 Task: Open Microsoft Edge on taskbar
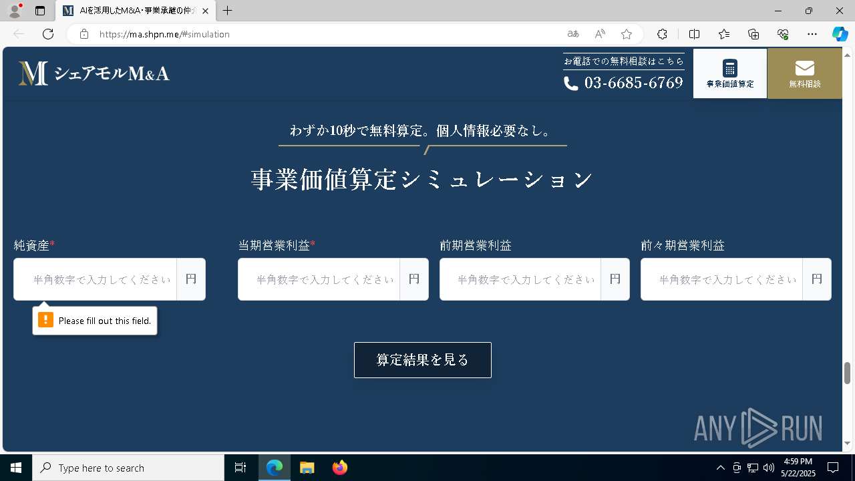click(275, 468)
